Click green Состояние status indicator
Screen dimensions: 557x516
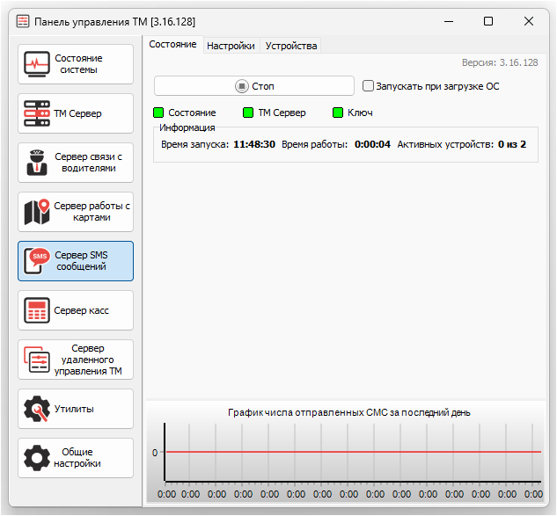158,113
